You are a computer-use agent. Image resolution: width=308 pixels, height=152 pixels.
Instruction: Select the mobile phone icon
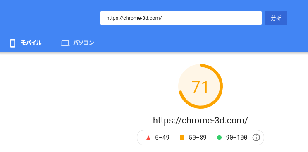(x=12, y=43)
